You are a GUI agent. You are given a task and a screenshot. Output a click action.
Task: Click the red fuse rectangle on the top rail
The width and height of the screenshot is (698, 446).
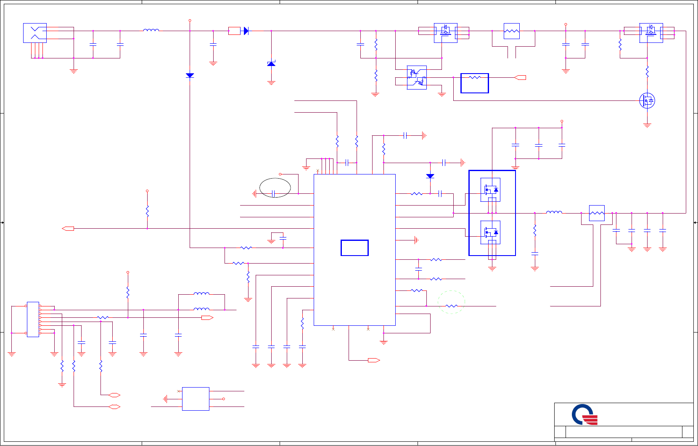pos(234,31)
